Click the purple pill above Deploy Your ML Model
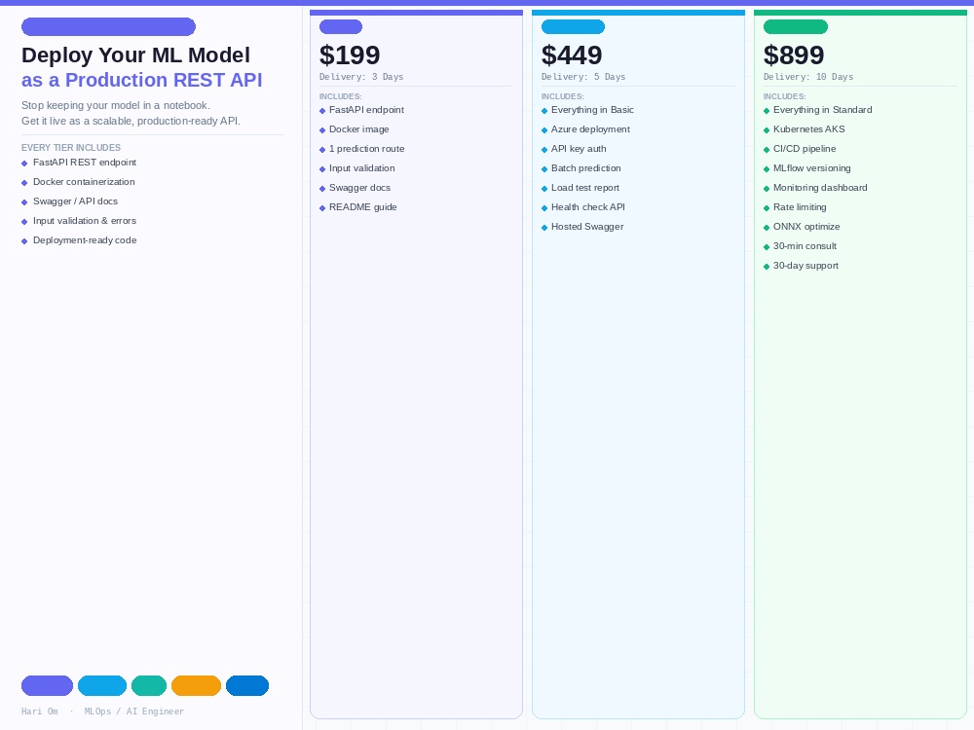Viewport: 974px width, 730px height. pos(109,26)
